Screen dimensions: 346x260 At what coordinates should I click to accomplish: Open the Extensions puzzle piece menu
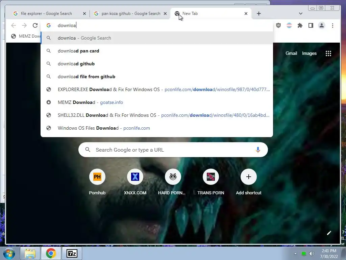pyautogui.click(x=300, y=25)
